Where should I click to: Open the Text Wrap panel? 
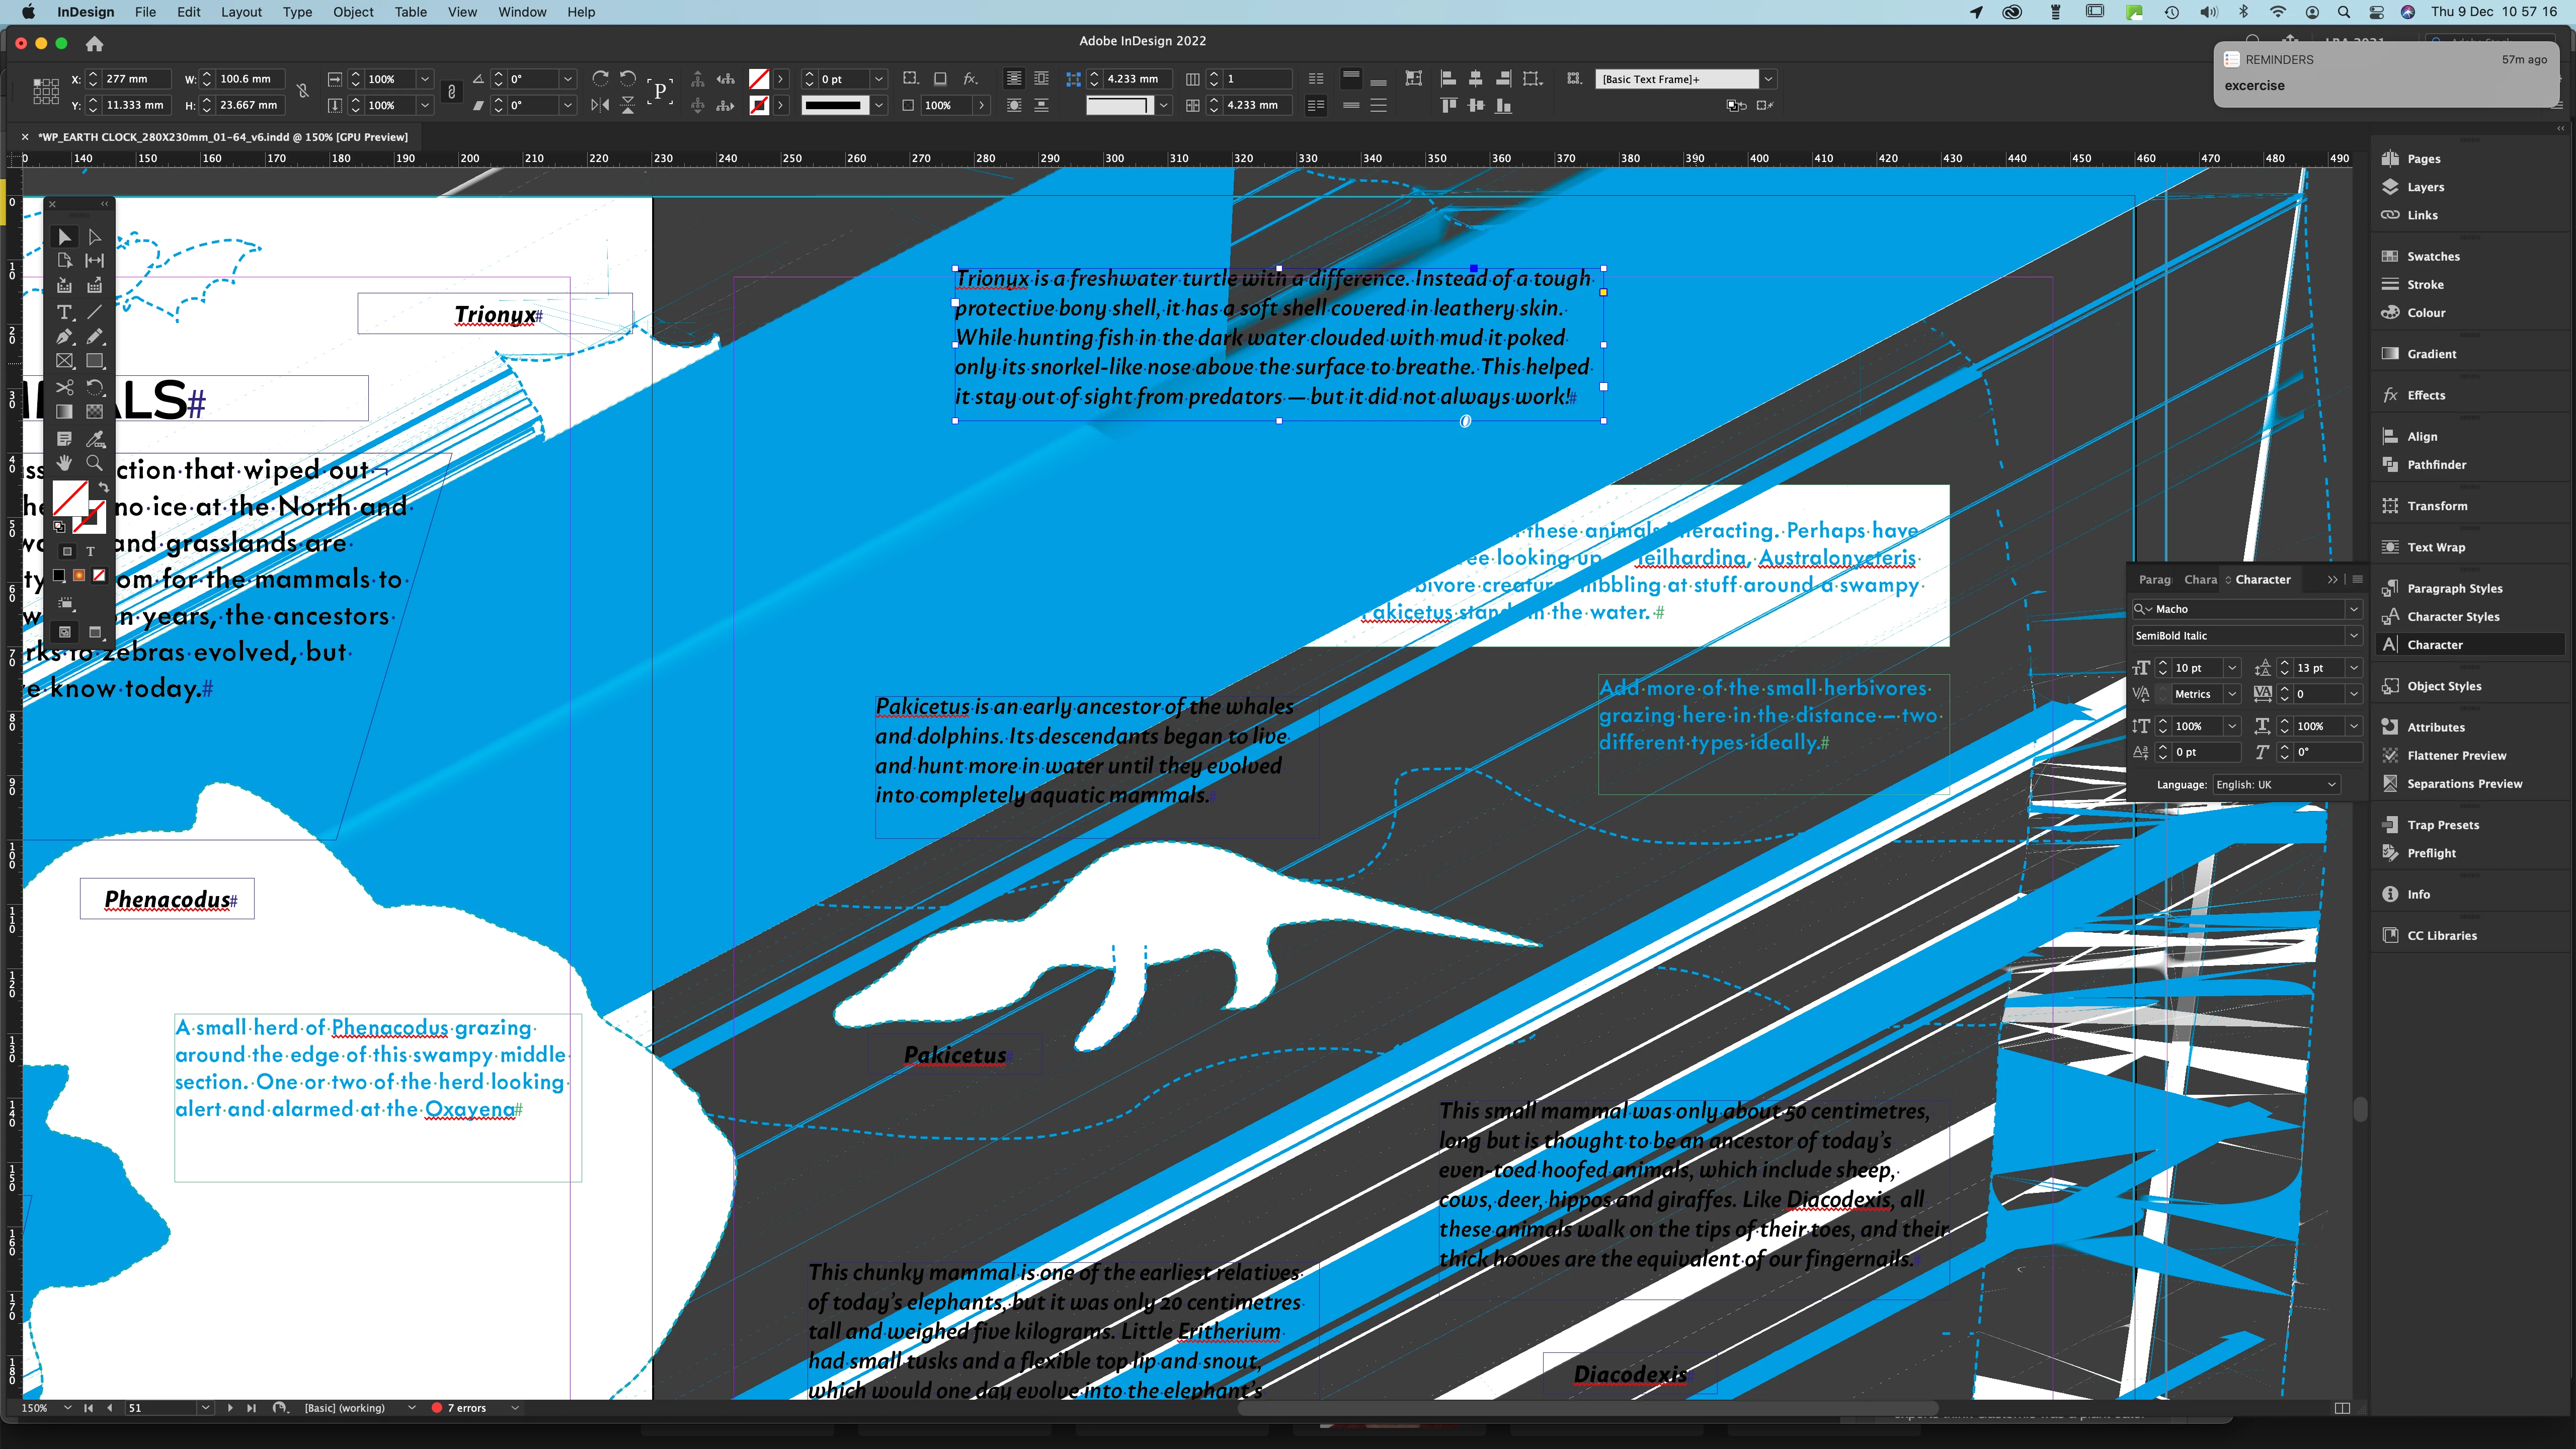coord(2435,547)
